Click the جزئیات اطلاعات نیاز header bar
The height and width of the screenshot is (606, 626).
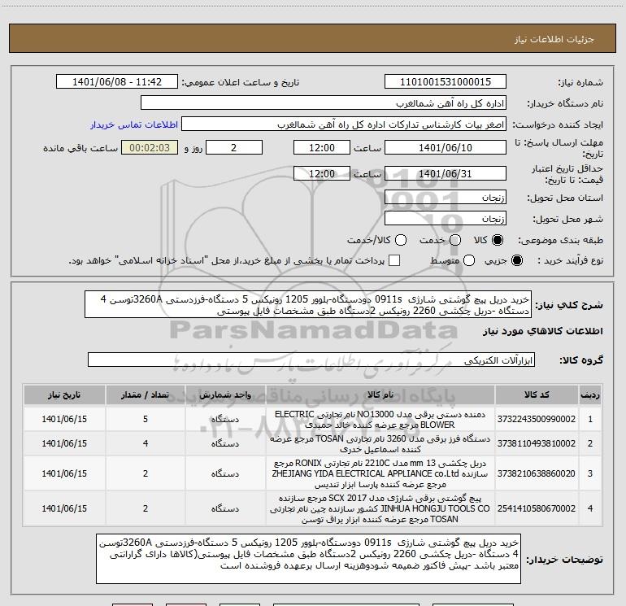point(312,38)
